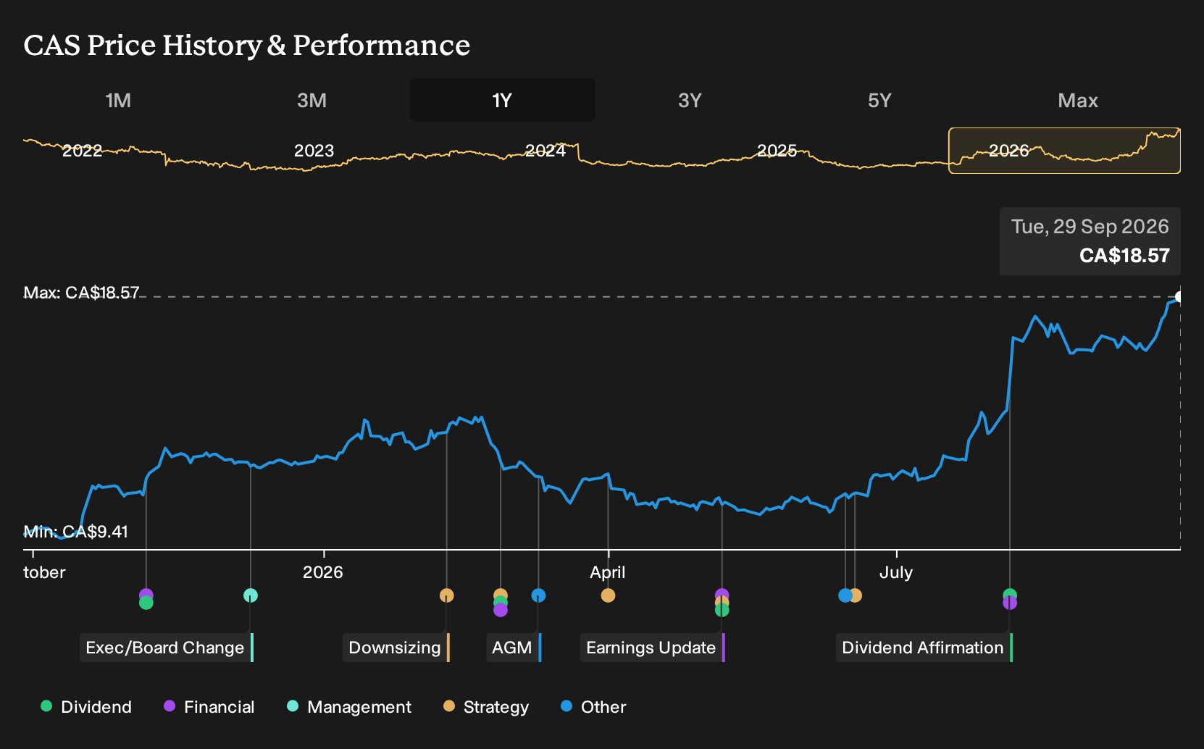Screen dimensions: 1204x749
Task: Open the Downsizing event label
Action: [396, 648]
